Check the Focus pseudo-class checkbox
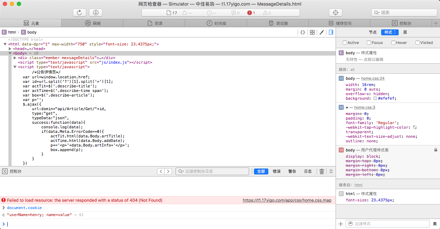 369,43
